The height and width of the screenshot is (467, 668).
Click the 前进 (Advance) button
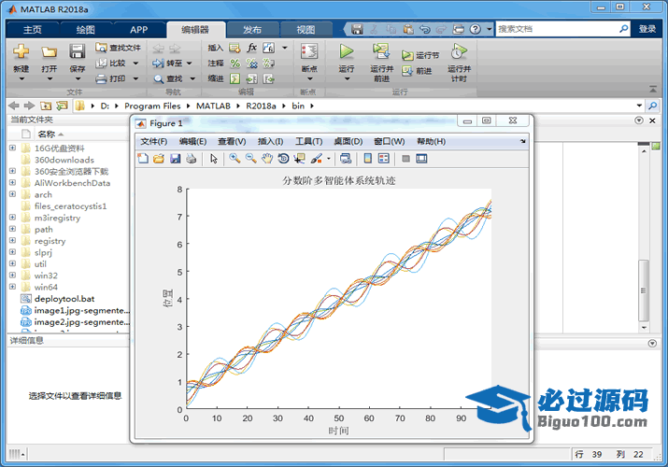click(x=417, y=71)
